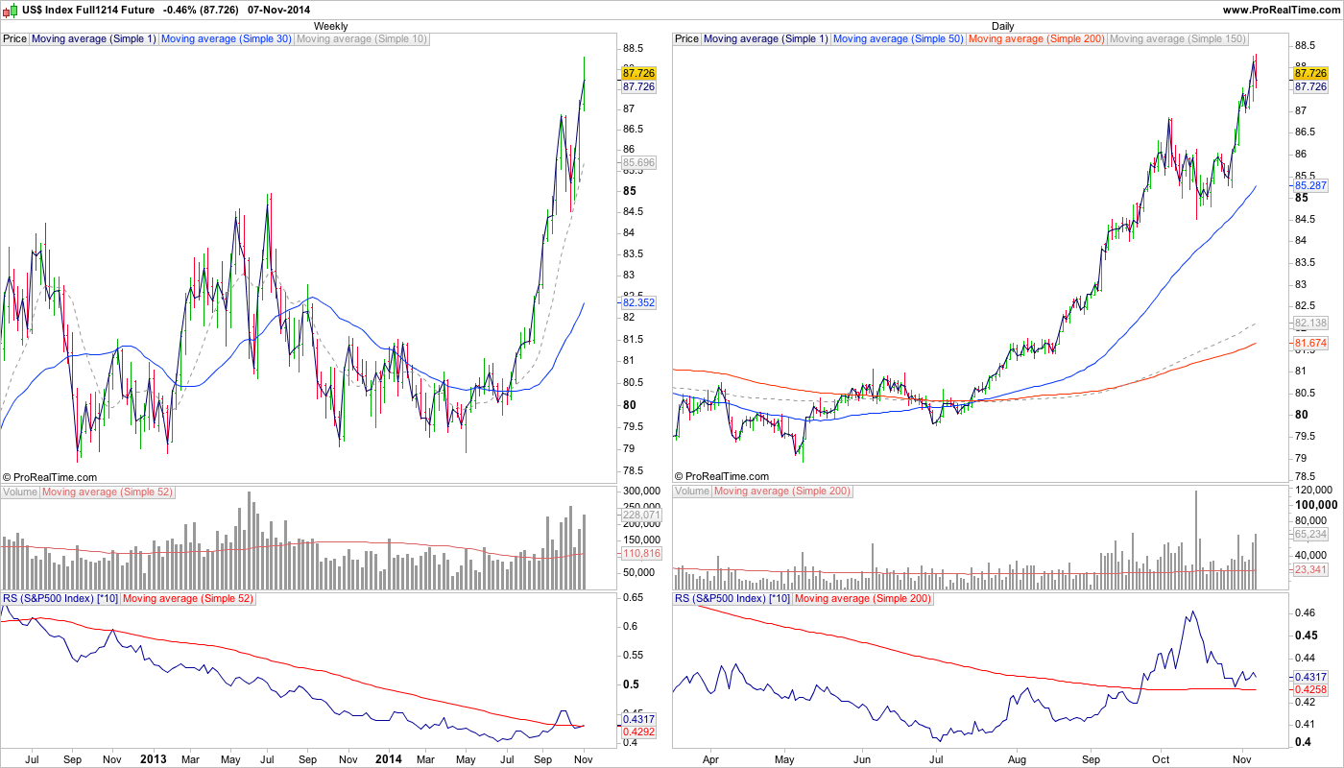Click Moving average (Simple 1) in Daily chart
The height and width of the screenshot is (768, 1344).
766,39
